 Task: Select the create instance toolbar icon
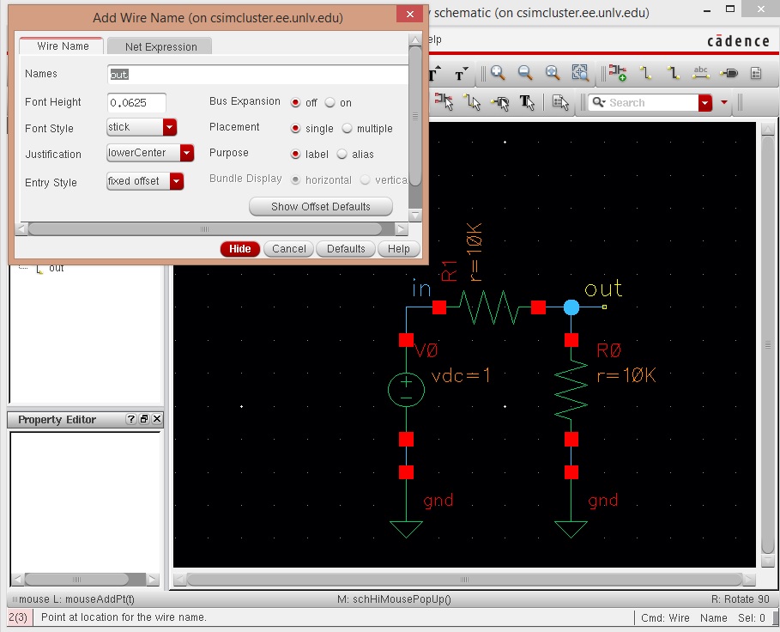[617, 73]
